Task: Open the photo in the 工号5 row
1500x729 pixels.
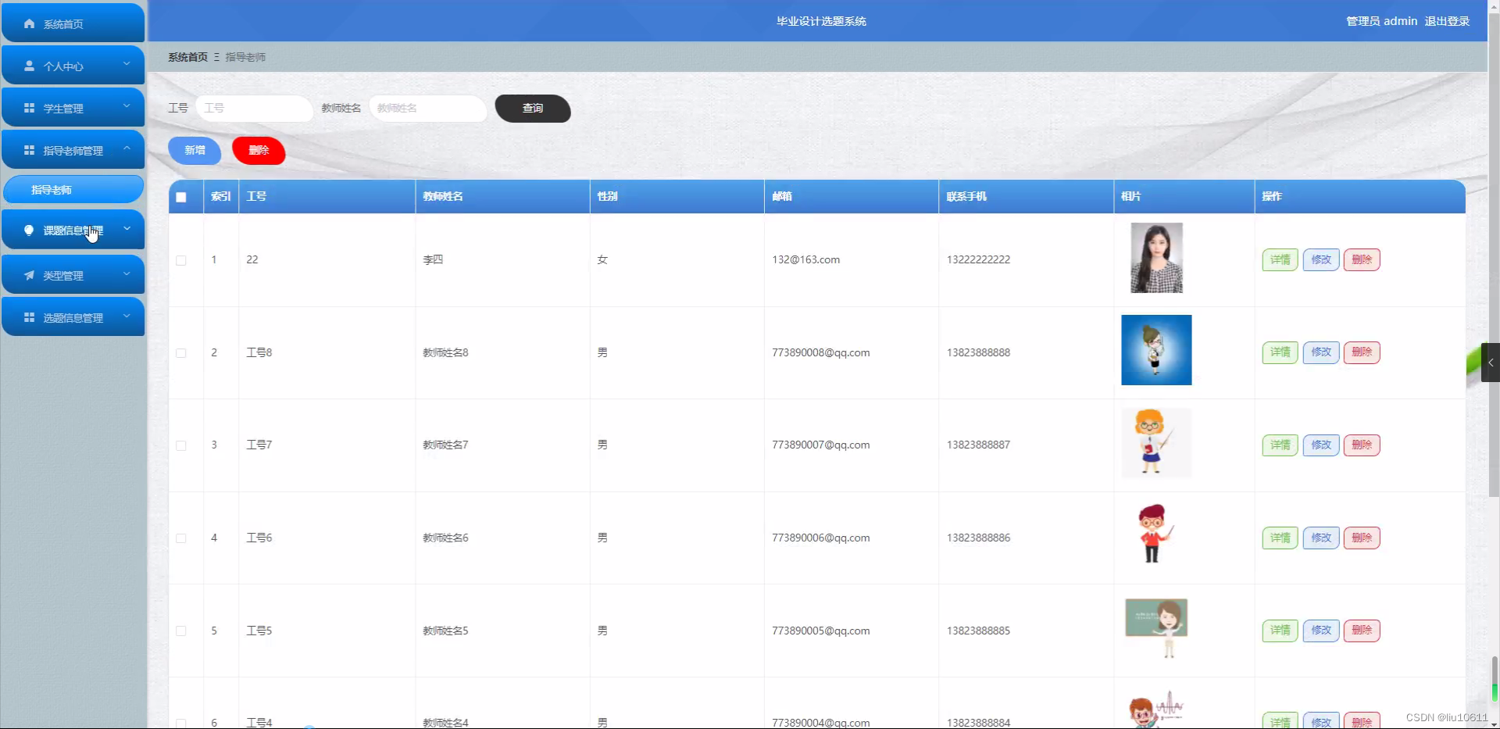Action: pos(1156,628)
